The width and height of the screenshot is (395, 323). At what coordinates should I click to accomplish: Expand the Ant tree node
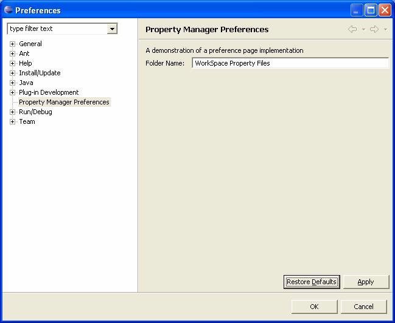[12, 54]
